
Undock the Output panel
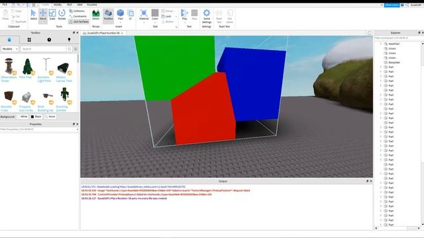(x=367, y=181)
